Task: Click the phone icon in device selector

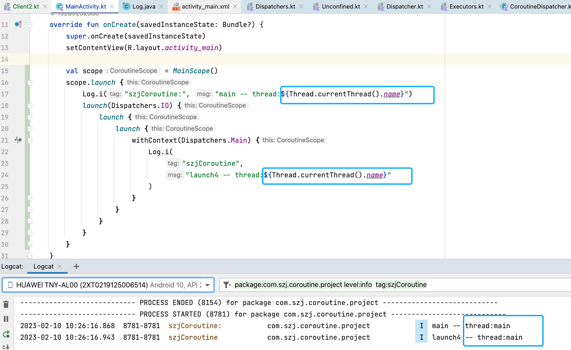Action: coord(9,285)
